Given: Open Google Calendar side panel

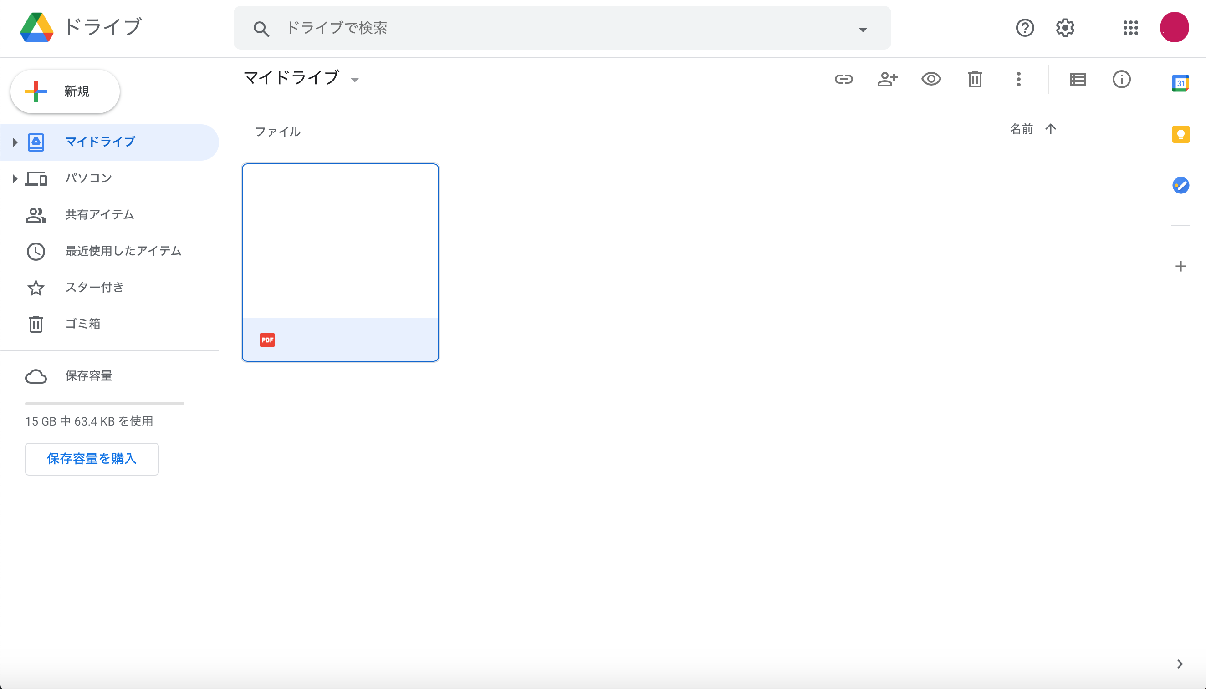Looking at the screenshot, I should click(x=1180, y=84).
